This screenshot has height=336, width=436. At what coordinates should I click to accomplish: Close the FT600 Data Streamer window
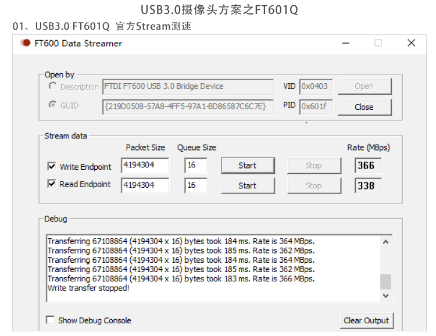tap(411, 43)
